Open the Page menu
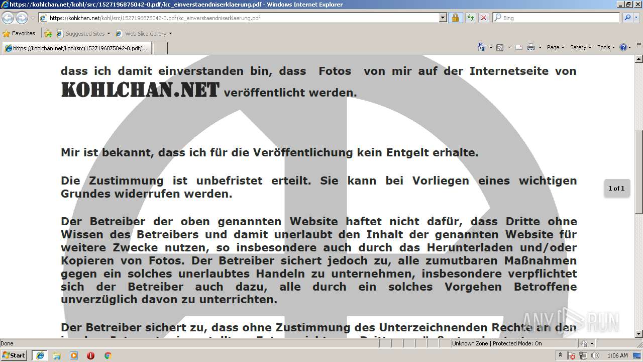 pyautogui.click(x=555, y=47)
